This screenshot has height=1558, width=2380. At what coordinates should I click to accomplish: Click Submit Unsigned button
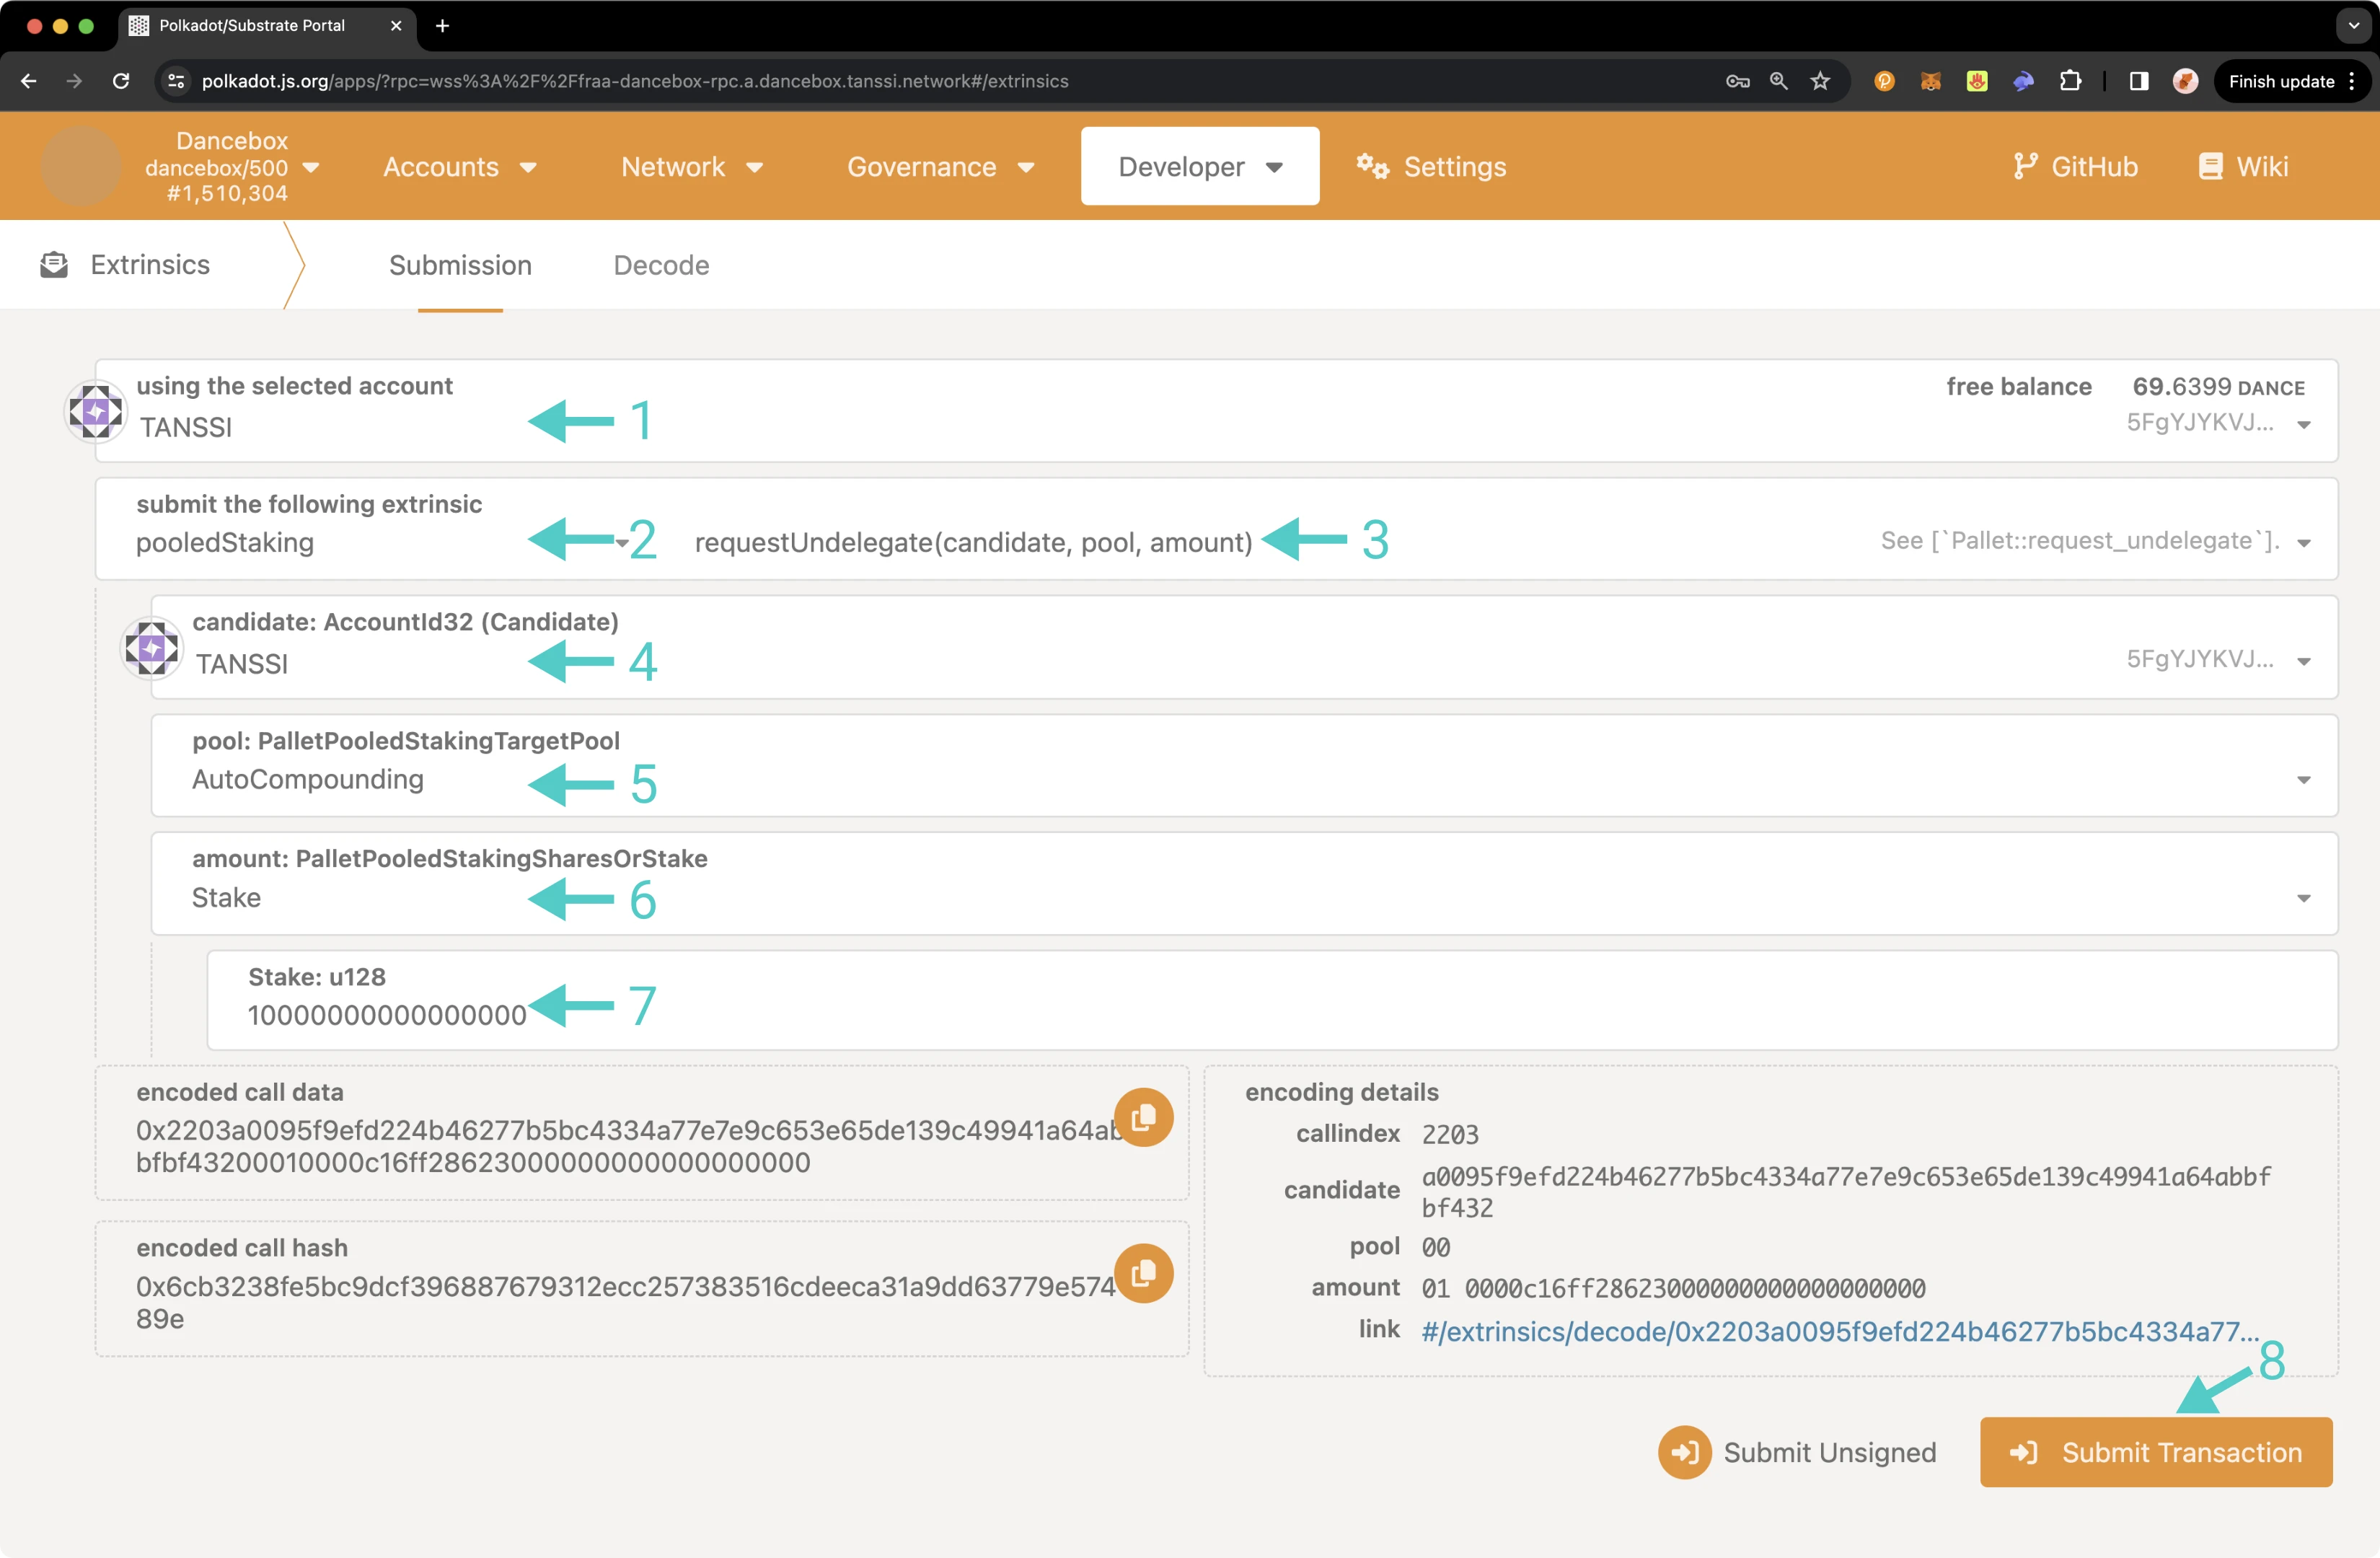coord(1798,1452)
